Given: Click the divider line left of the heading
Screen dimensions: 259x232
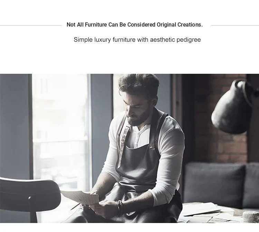Looking at the screenshot, I should coord(31,26).
